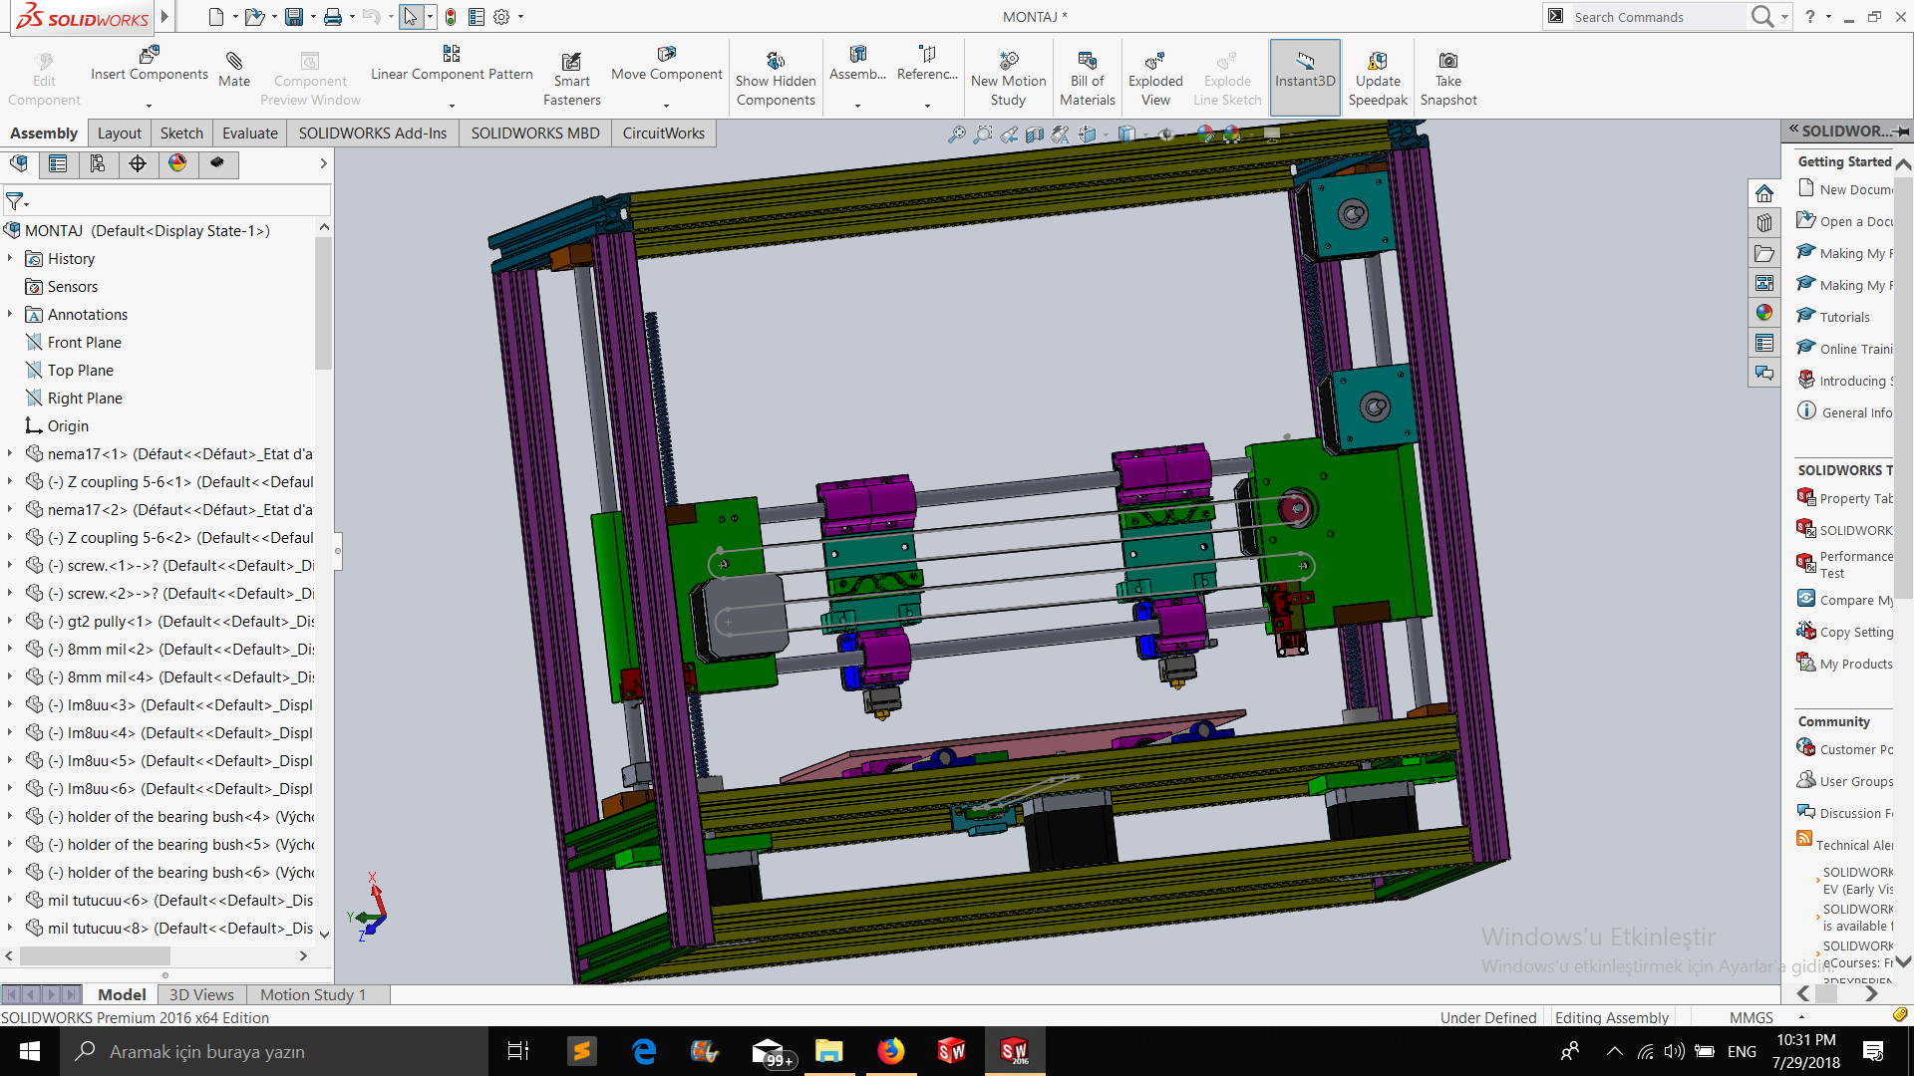
Task: Click the Save icon
Action: click(x=293, y=17)
